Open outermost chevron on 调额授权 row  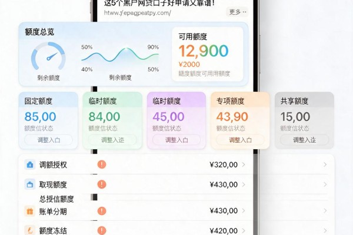click(x=325, y=164)
